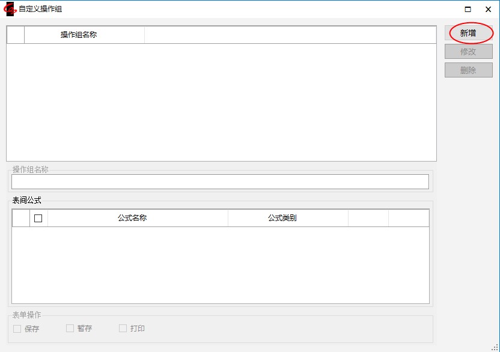This screenshot has height=352, width=500.
Task: Check the 打印 option
Action: [x=123, y=329]
